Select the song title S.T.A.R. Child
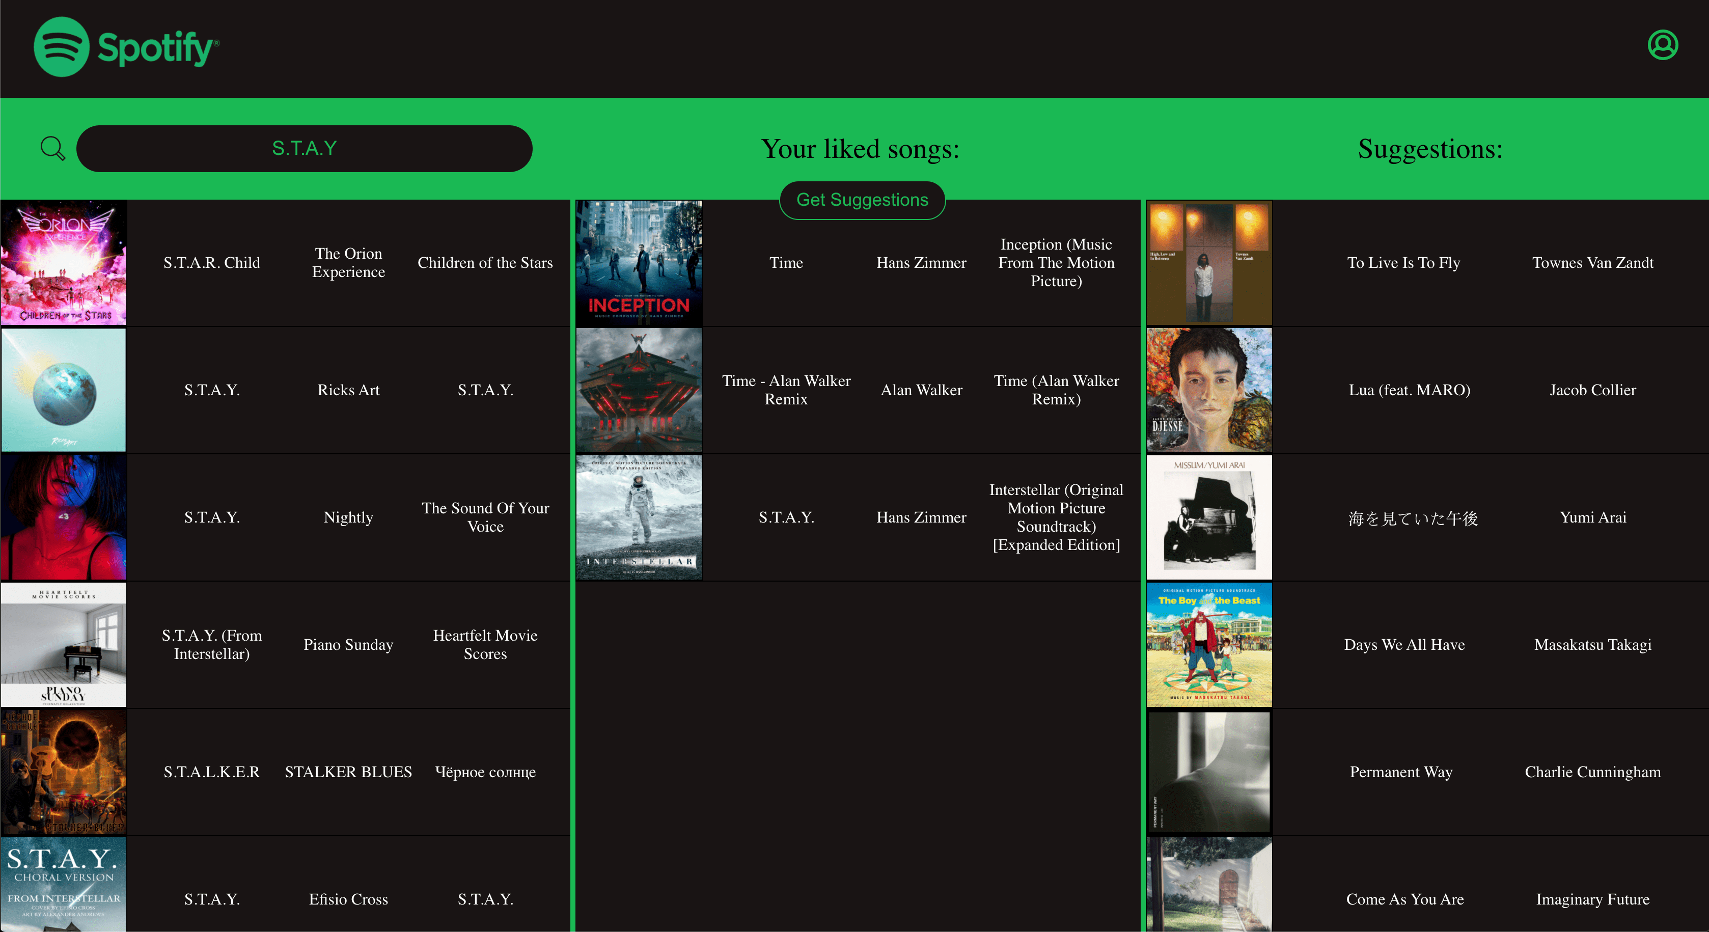This screenshot has width=1709, height=932. click(212, 263)
